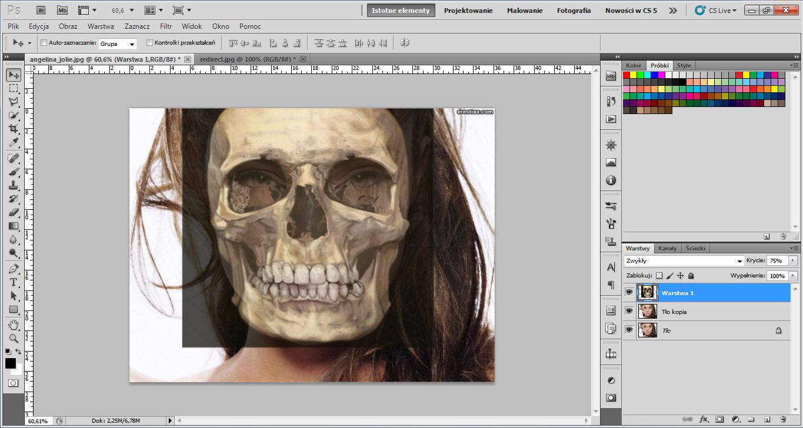Delete layer with trash icon

(x=783, y=420)
